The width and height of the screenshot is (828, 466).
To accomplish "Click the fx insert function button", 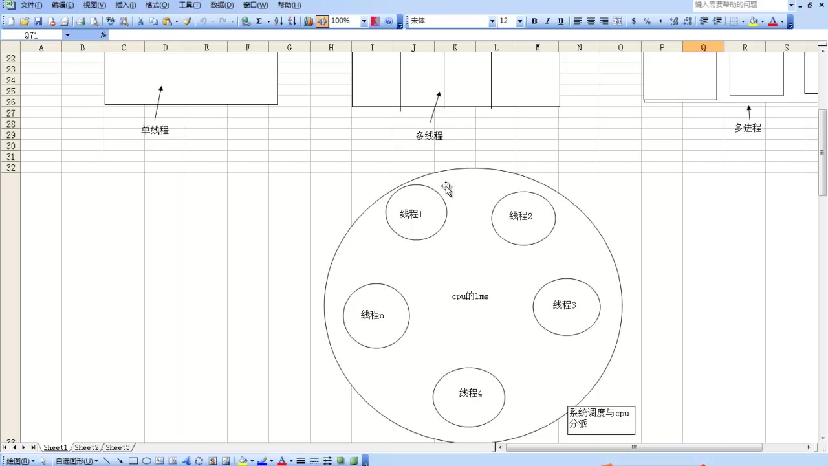I will point(103,35).
